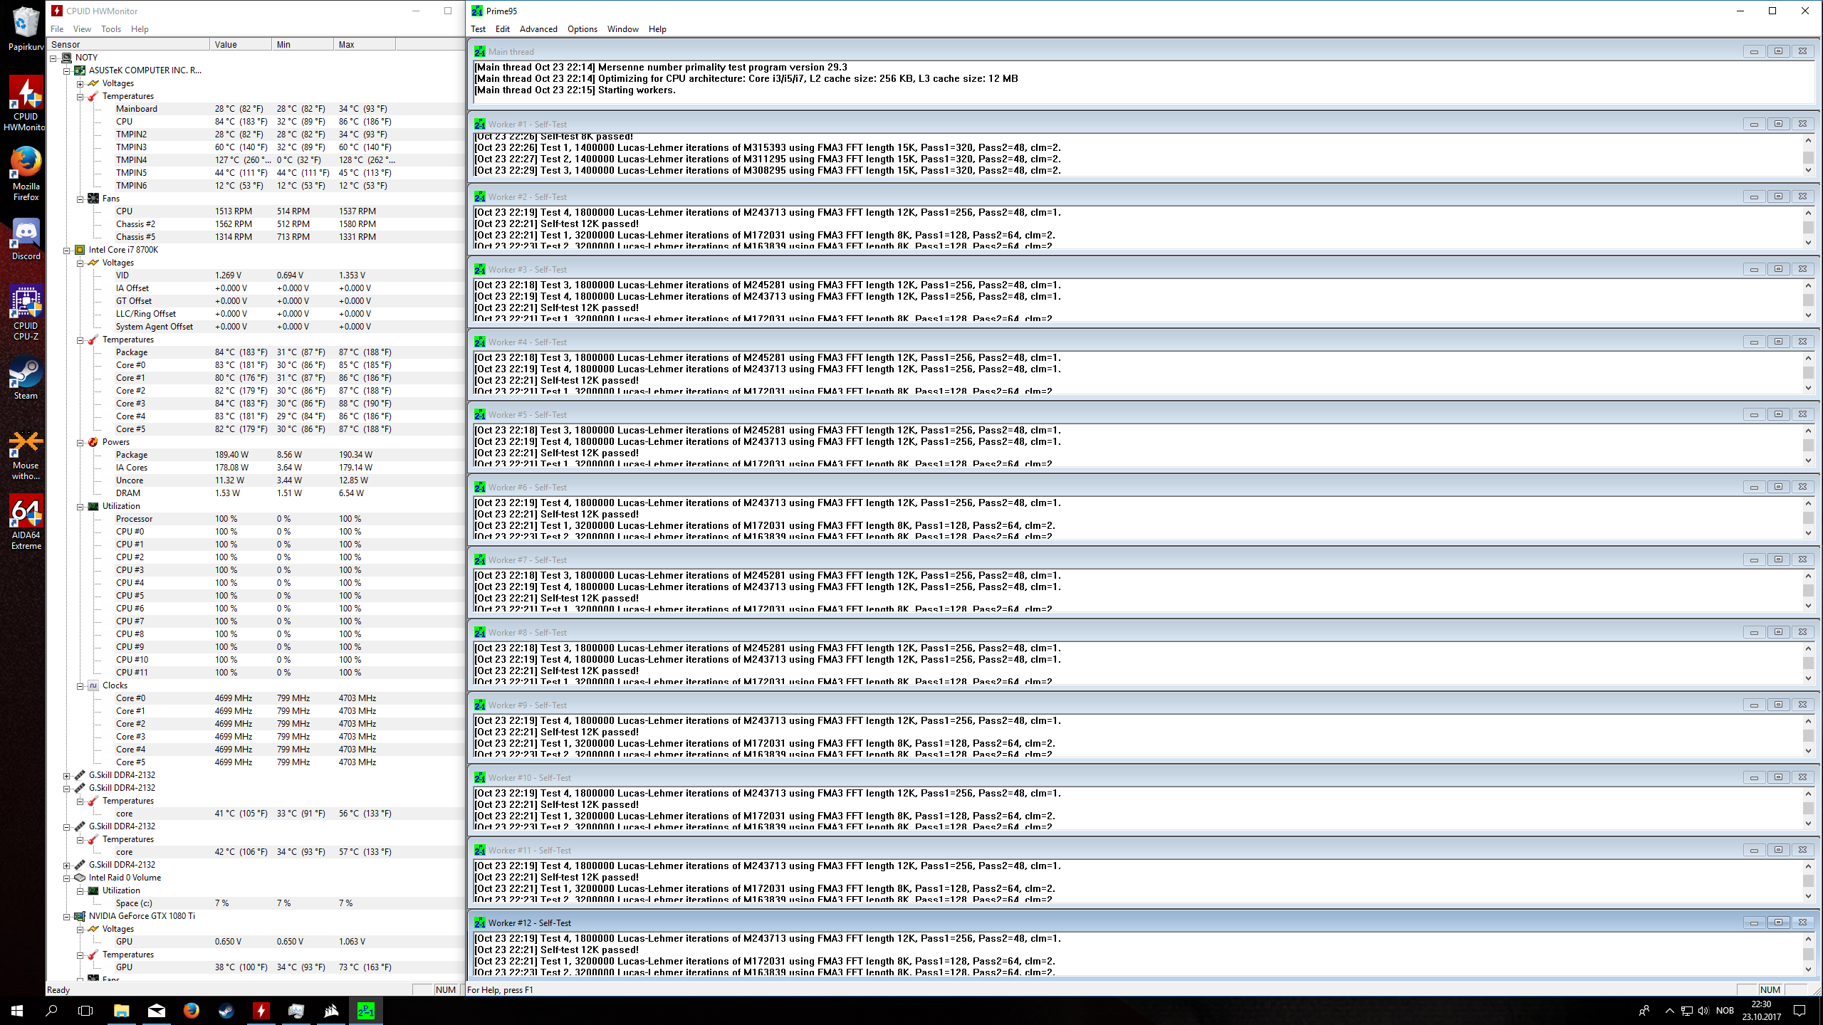Image resolution: width=1823 pixels, height=1025 pixels.
Task: Open Prime95 Options menu
Action: [583, 29]
